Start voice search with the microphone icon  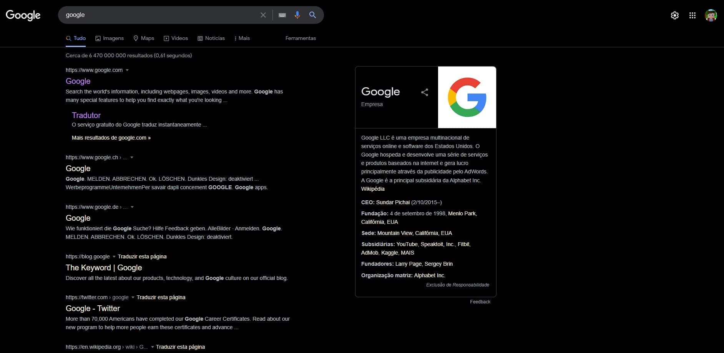pos(297,15)
